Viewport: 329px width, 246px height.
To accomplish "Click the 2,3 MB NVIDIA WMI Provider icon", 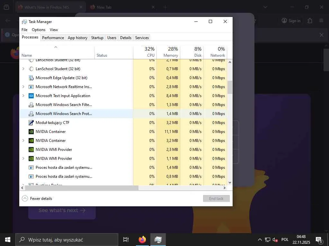I will (x=31, y=150).
